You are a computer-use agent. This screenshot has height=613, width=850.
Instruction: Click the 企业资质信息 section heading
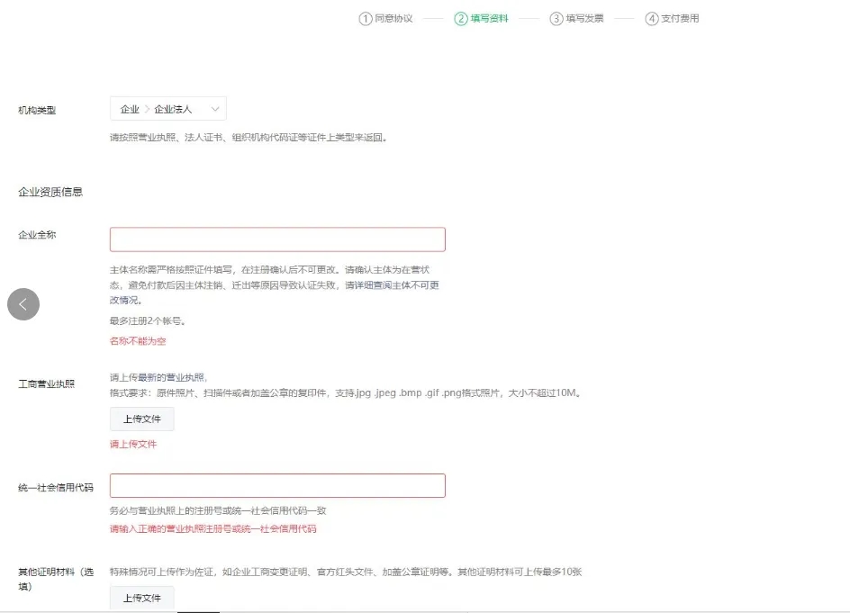tap(50, 191)
